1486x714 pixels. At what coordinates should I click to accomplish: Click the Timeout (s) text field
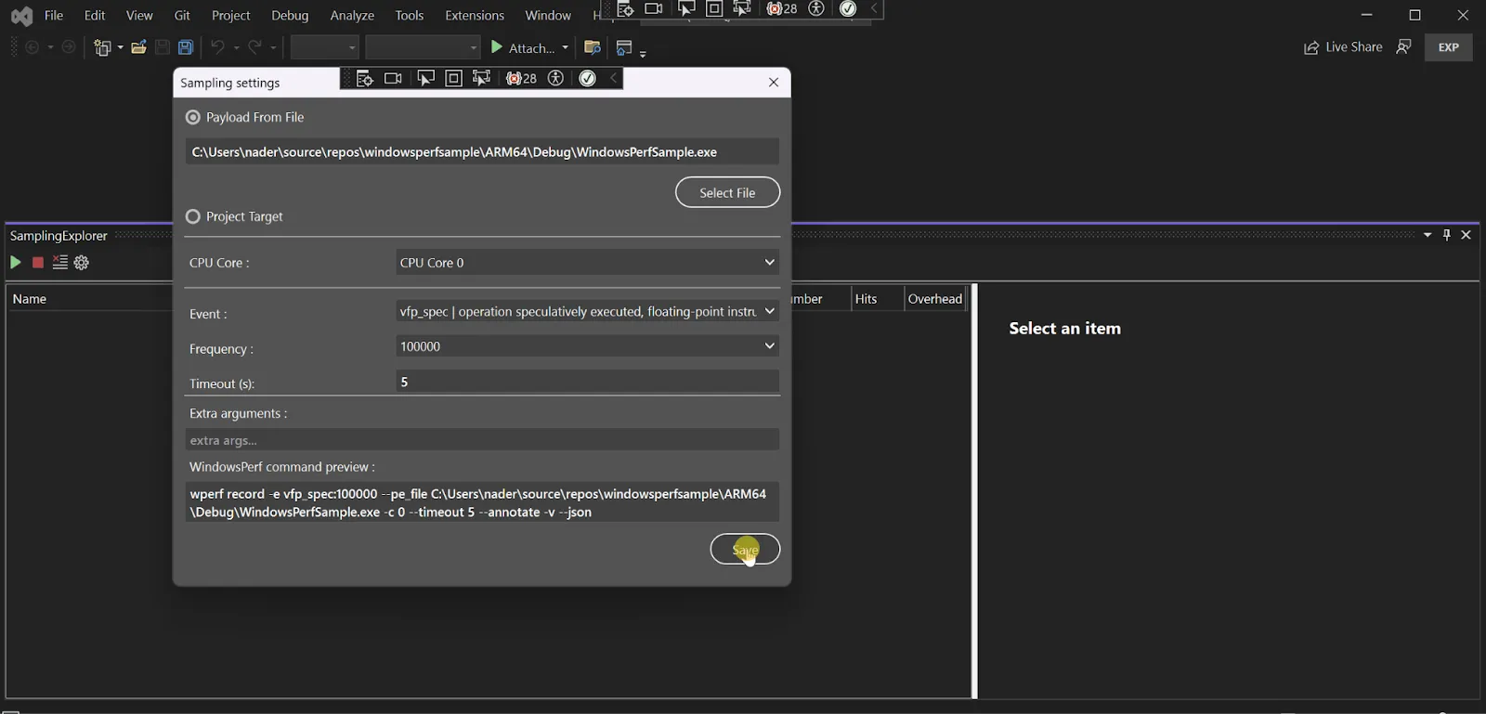[x=587, y=382]
